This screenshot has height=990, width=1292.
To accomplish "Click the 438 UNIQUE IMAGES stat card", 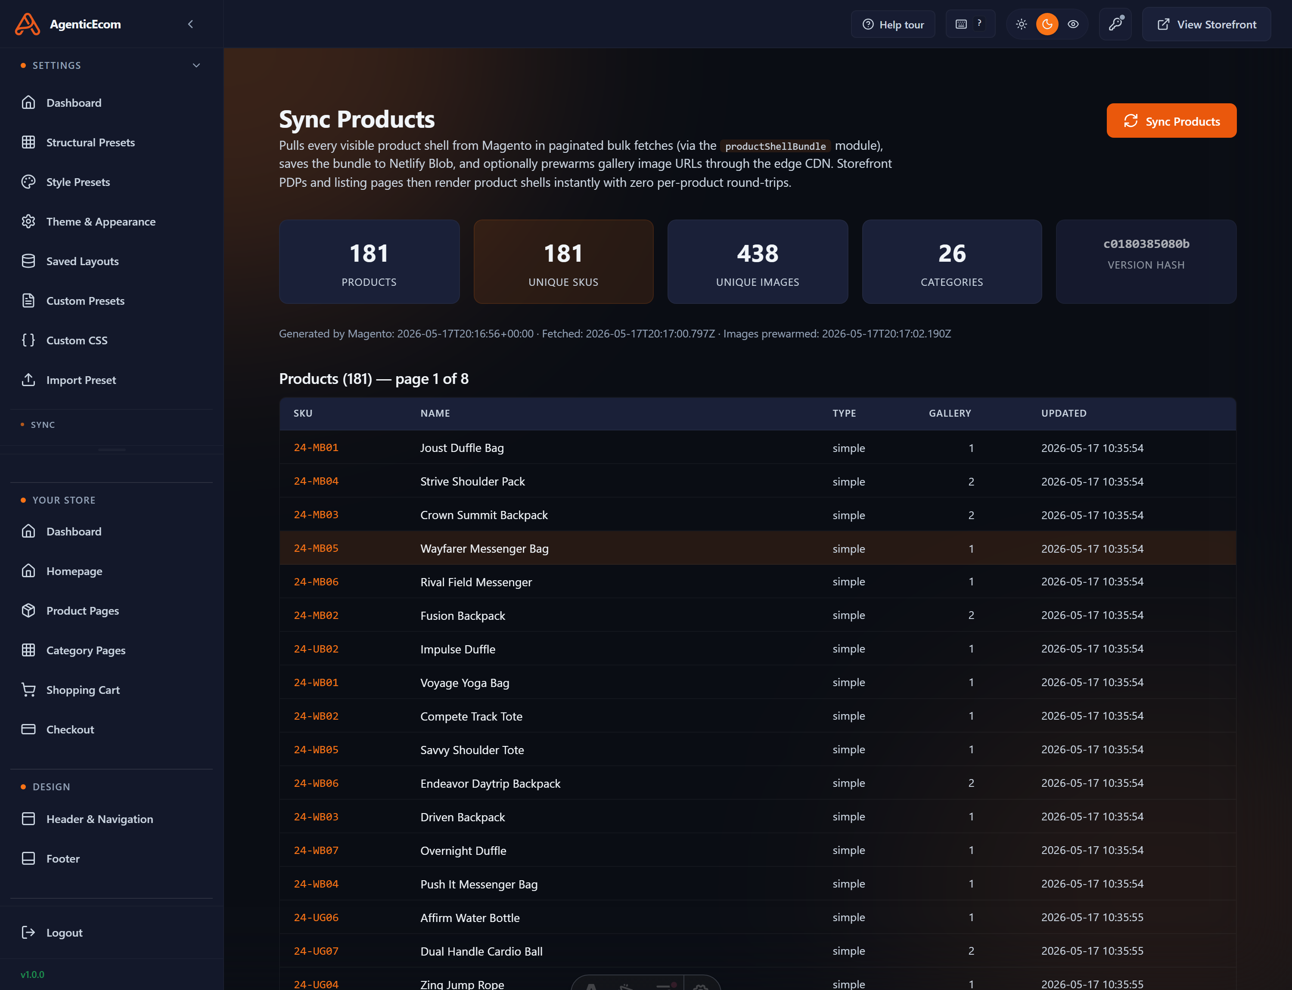I will click(x=758, y=262).
